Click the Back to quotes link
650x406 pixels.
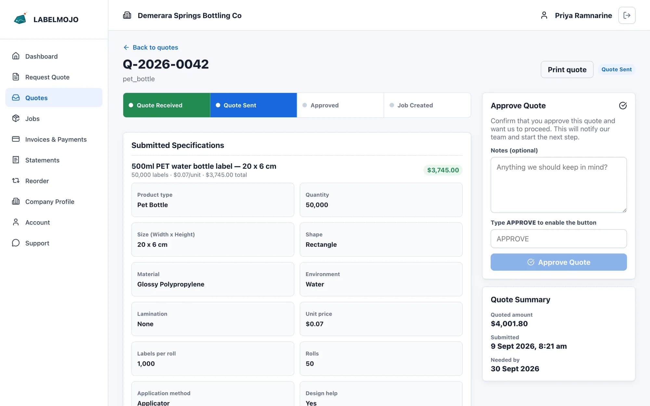click(150, 47)
